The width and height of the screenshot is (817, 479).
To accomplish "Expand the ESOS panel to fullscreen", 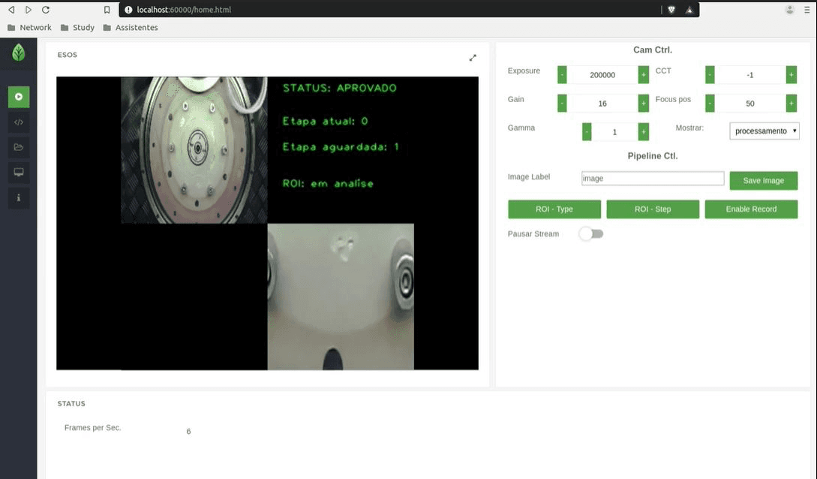I will tap(473, 58).
